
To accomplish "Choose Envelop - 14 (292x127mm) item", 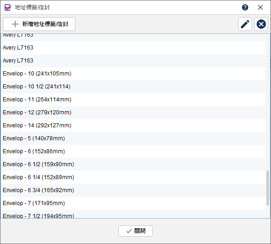I will pos(133,125).
